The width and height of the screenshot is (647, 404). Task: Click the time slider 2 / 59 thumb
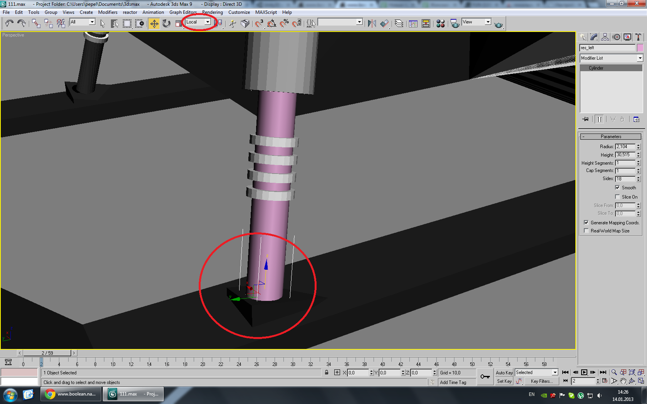coord(47,353)
